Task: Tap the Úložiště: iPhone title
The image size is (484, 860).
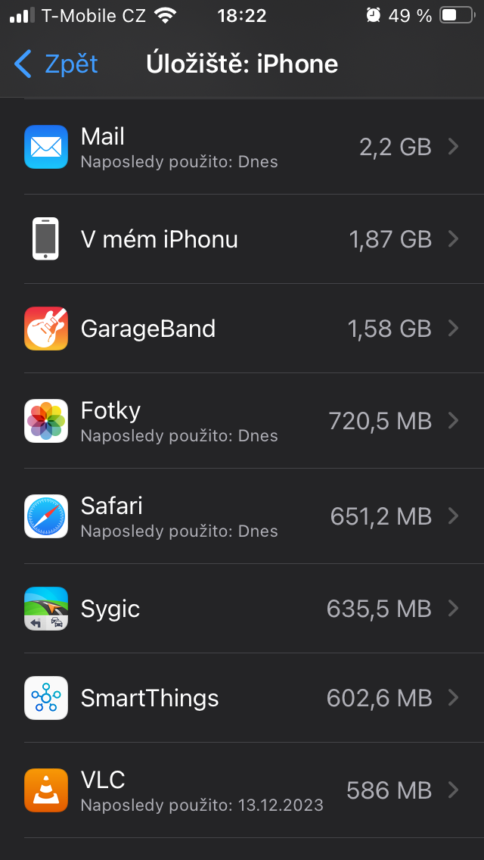Action: (x=242, y=64)
